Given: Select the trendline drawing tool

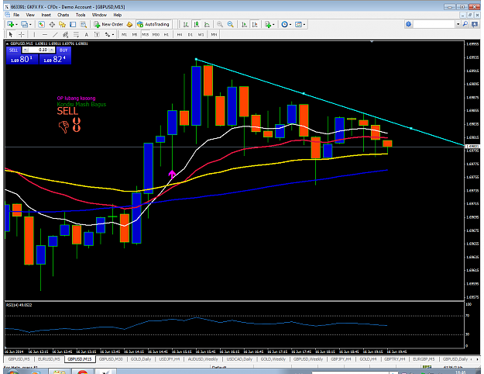Looking at the screenshot, I should (x=55, y=34).
